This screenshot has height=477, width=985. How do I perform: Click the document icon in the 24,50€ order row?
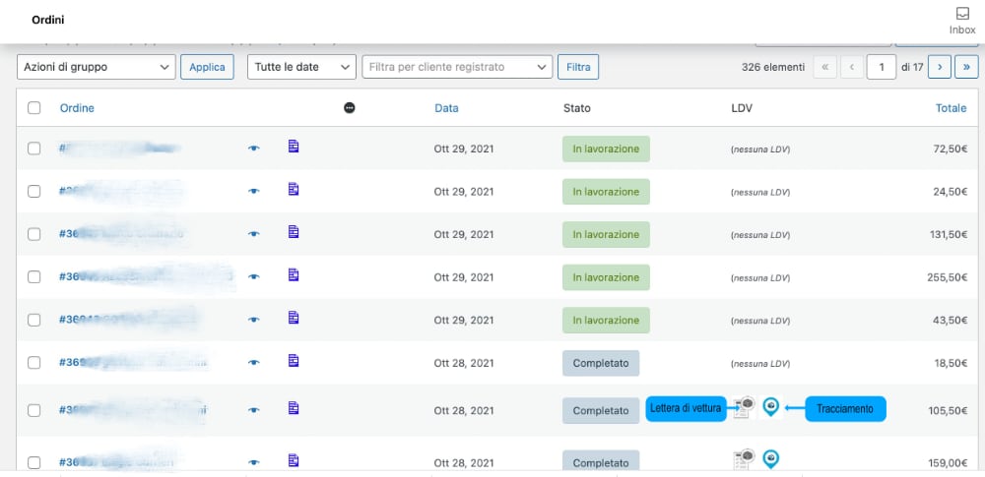294,189
